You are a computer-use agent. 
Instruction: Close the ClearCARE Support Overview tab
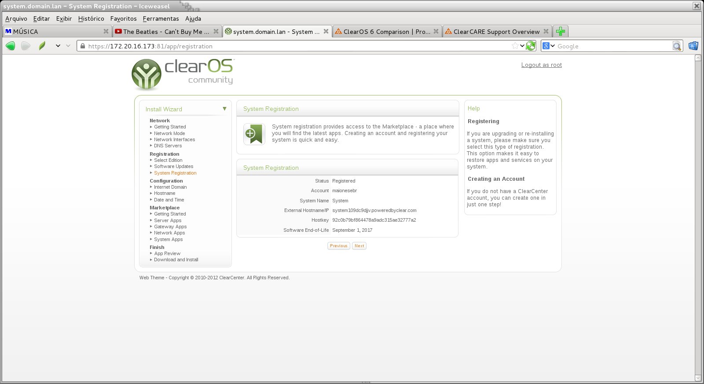[546, 31]
